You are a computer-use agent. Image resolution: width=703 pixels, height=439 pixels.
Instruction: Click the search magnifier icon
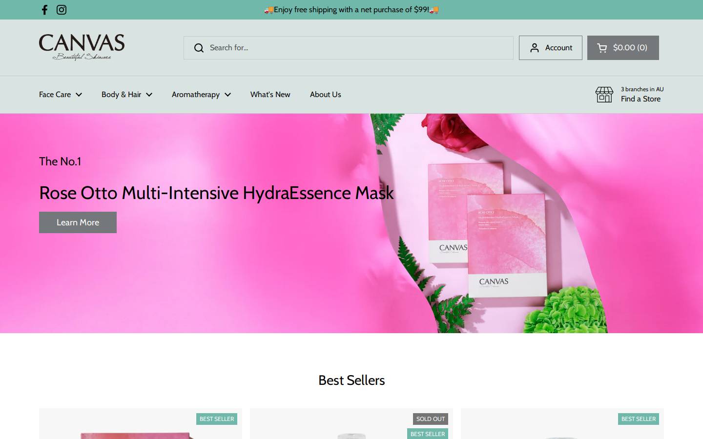tap(199, 48)
